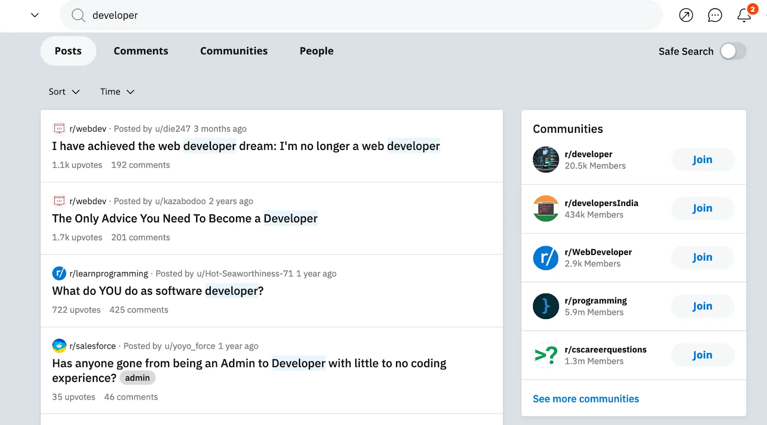
Task: Click '425 comments' text
Action: pos(139,310)
